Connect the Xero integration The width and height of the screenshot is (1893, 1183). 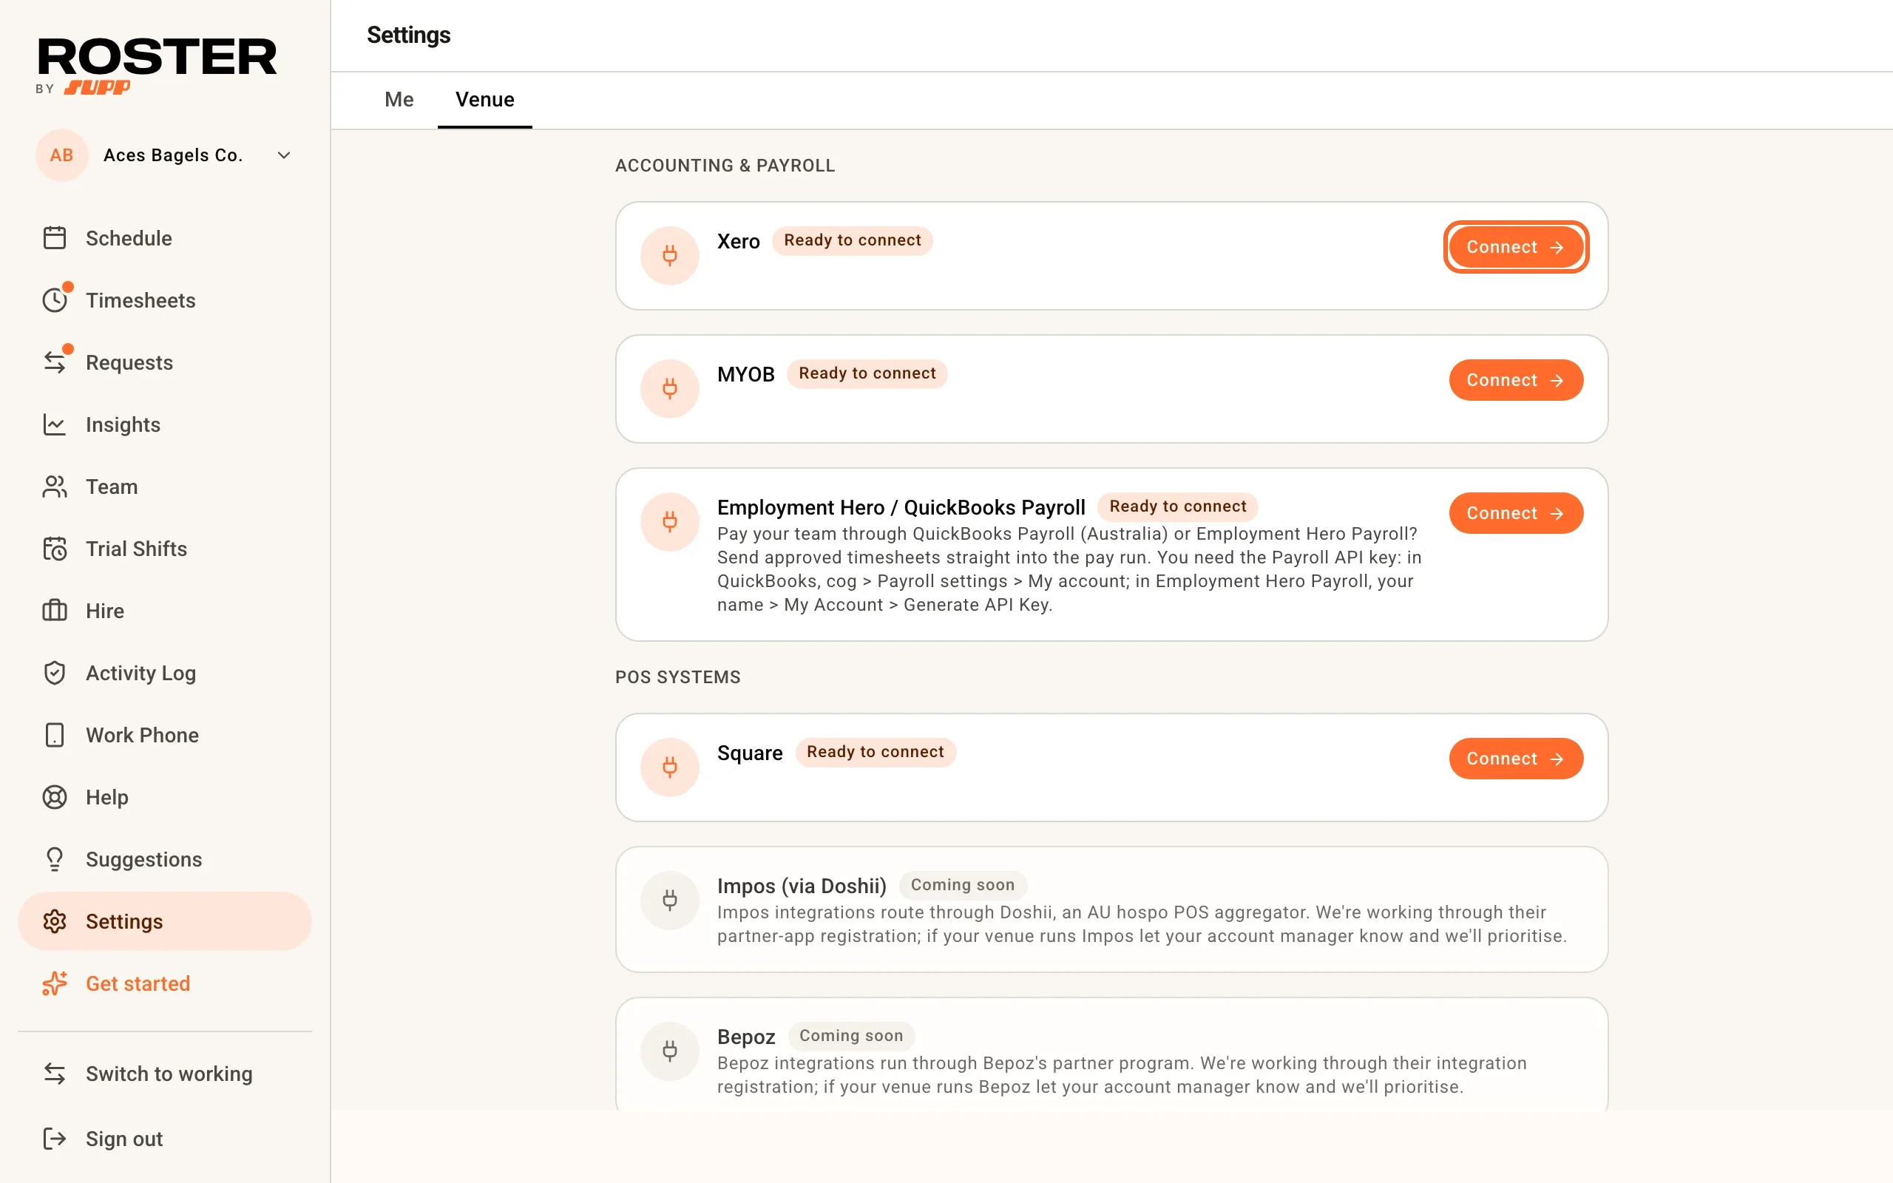pos(1516,247)
